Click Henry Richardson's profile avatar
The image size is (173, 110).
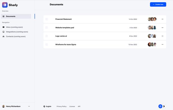4,106
